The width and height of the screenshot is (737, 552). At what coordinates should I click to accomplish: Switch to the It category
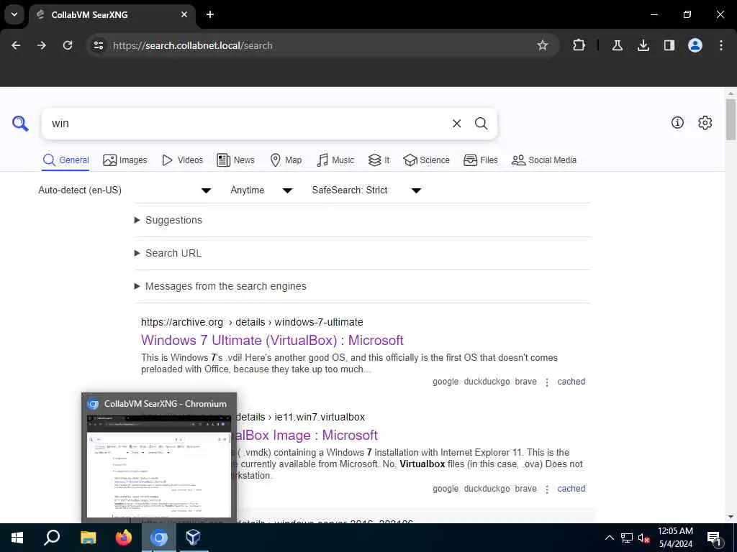pyautogui.click(x=379, y=160)
